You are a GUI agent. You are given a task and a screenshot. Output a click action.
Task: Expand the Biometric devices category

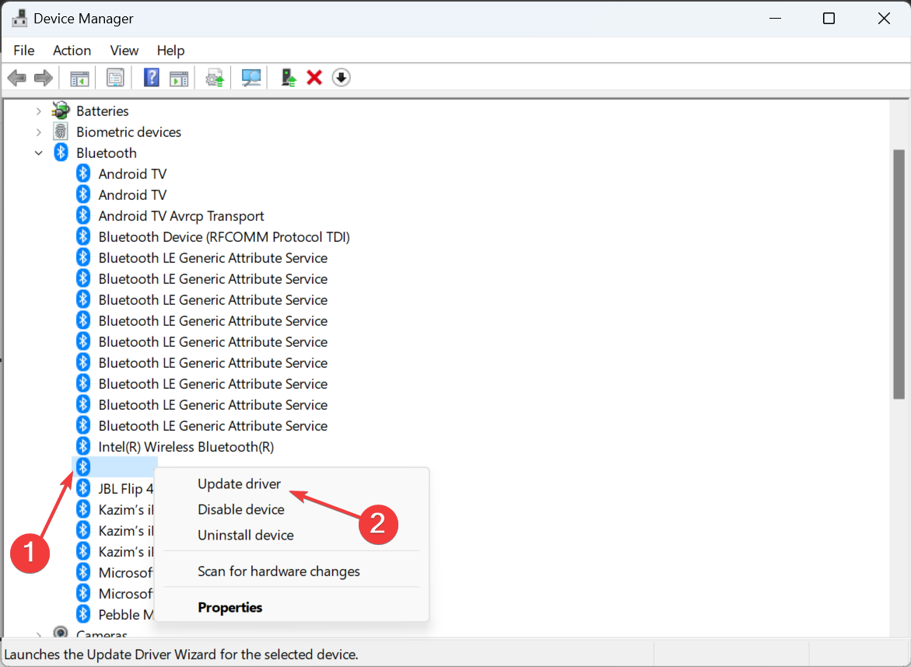[38, 132]
